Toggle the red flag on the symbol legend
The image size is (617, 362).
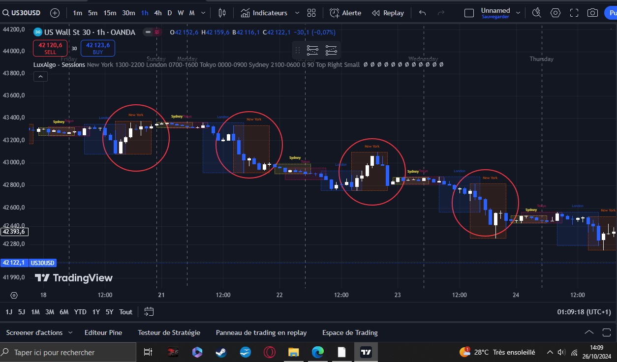pos(156,31)
